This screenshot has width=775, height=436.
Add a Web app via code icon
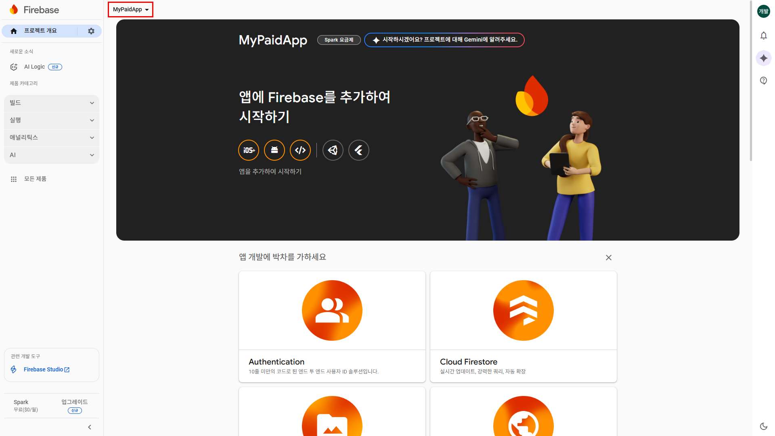(300, 150)
